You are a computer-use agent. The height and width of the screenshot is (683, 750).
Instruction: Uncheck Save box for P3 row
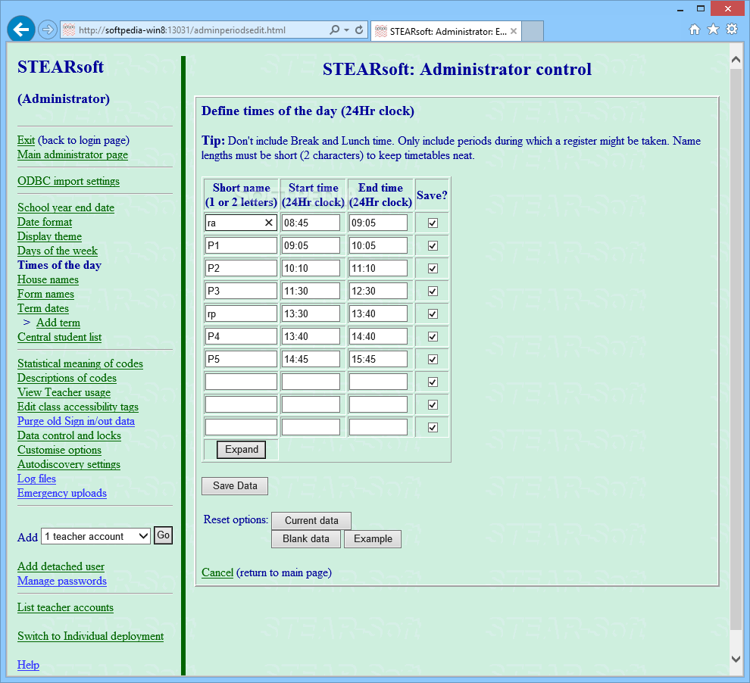[x=433, y=291]
